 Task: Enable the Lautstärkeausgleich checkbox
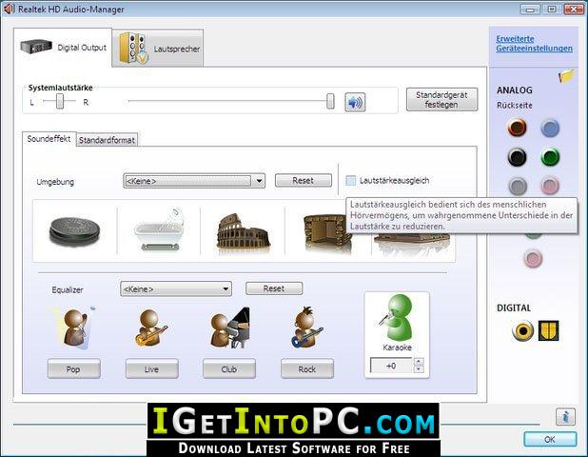click(351, 181)
